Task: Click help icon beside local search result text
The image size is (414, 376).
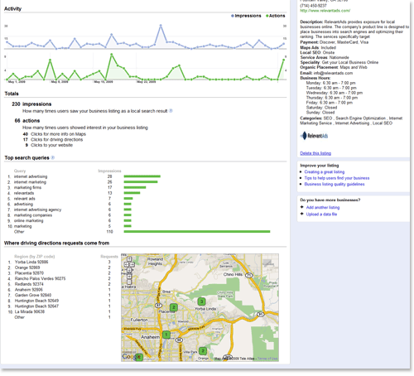Action: pos(171,111)
